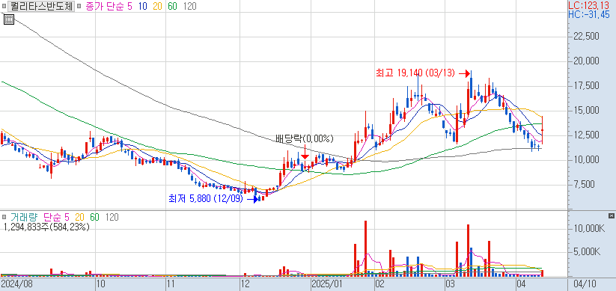The image size is (616, 291).
Task: Click the 배당락(0,00%) ex-dividend annotation
Action: click(x=305, y=138)
